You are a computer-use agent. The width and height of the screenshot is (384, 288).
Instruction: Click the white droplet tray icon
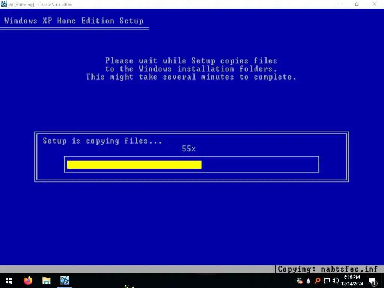click(308, 280)
